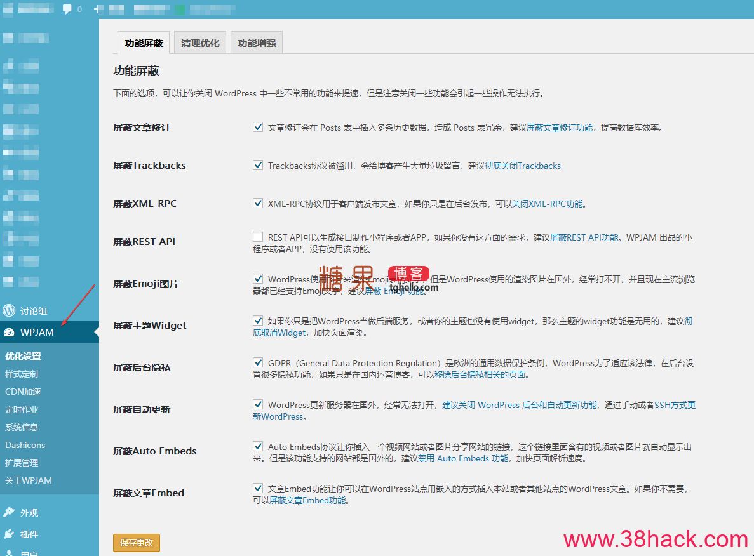Open the 建议关闭 WordPress 后台和自动更新功能 link

click(x=520, y=405)
